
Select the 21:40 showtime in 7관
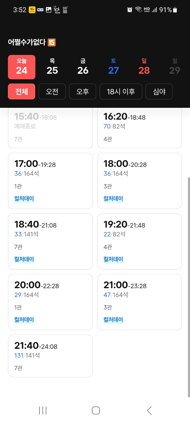tap(50, 355)
